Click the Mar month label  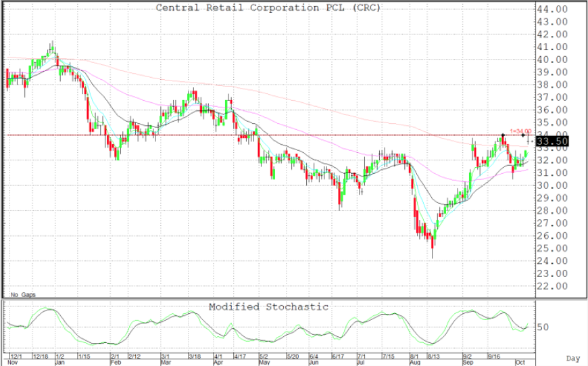pyautogui.click(x=166, y=363)
